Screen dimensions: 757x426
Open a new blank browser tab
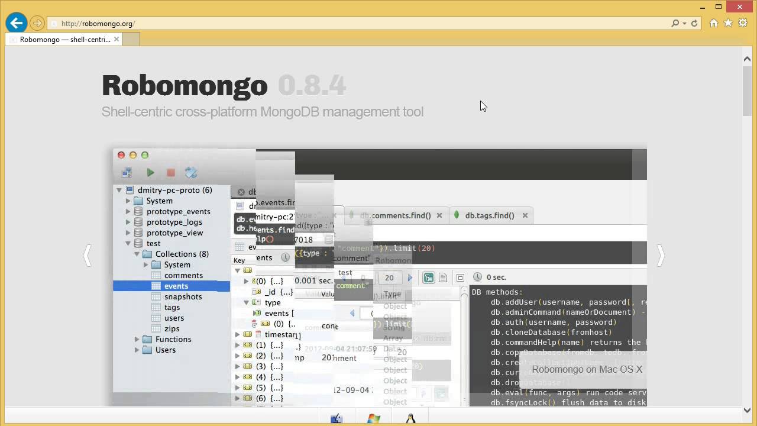click(x=131, y=40)
